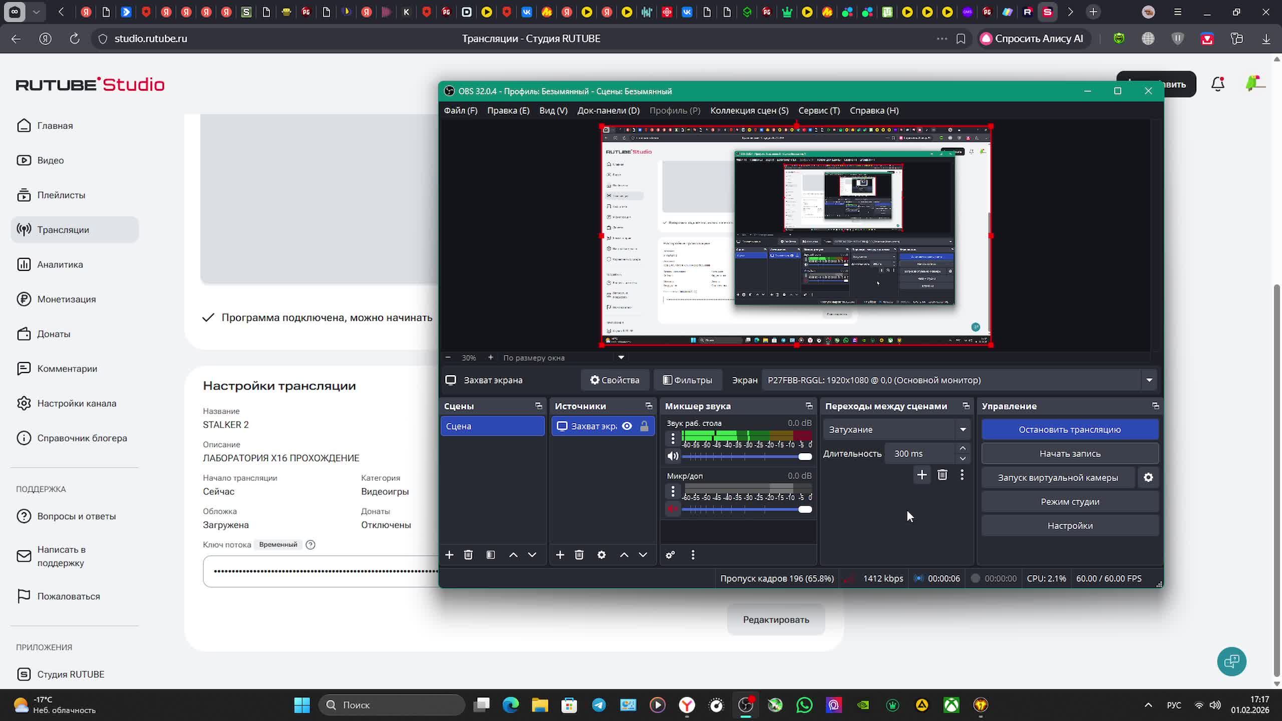Delete selected source with trash icon
This screenshot has width=1282, height=721.
click(579, 555)
